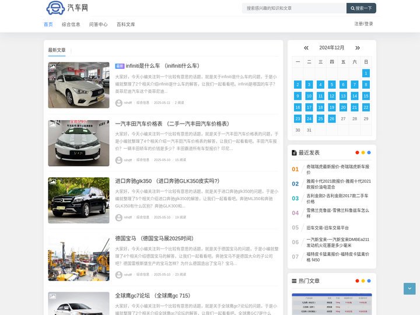Image resolution: width=420 pixels, height=315 pixels.
Task: Click yellow dot in 最近发表 header
Action: point(363,153)
